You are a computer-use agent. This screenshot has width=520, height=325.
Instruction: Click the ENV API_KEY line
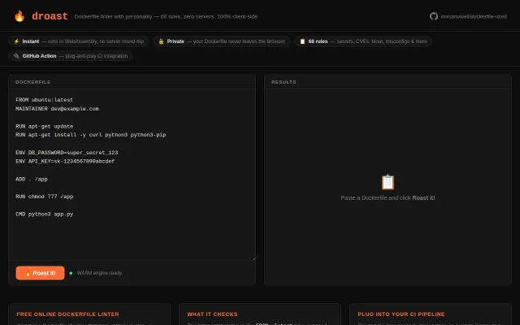tap(65, 162)
